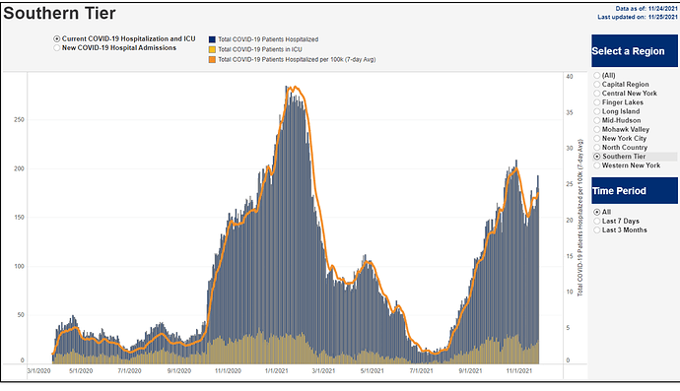
Task: Click the Select a Region header
Action: pos(635,50)
